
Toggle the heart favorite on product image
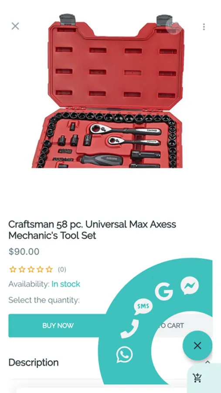coord(174,27)
